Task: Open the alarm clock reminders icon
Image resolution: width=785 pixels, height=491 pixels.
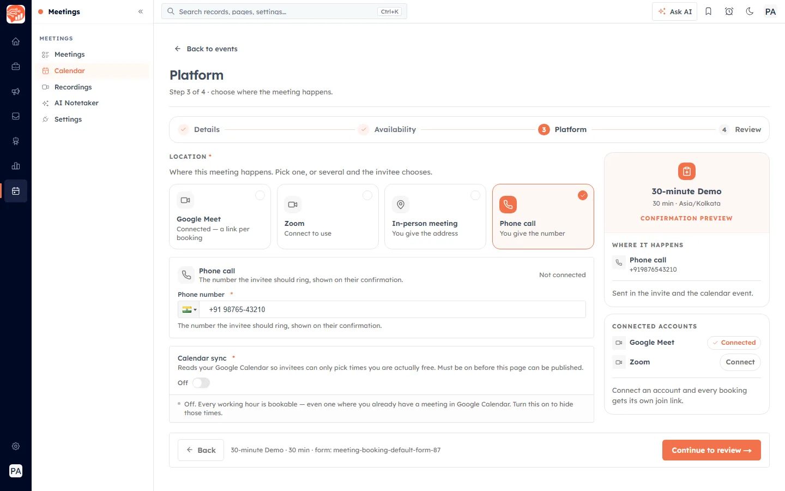Action: [729, 11]
